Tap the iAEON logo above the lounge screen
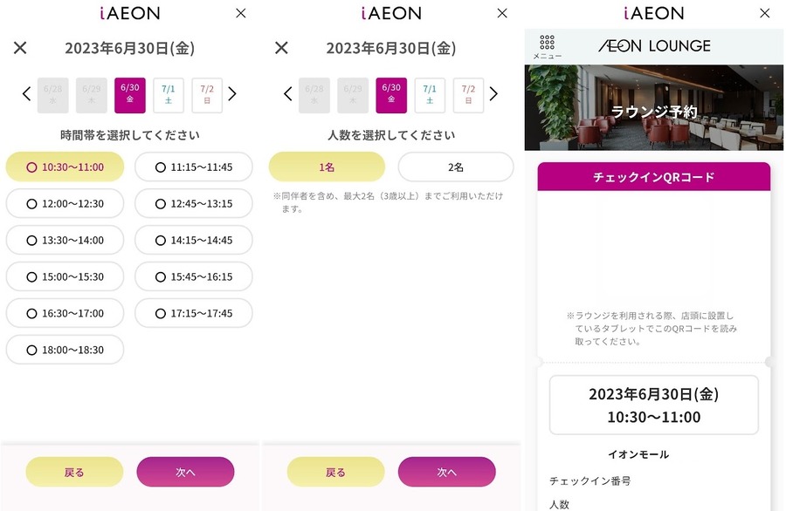Screen dimensions: 786x511 (653, 13)
